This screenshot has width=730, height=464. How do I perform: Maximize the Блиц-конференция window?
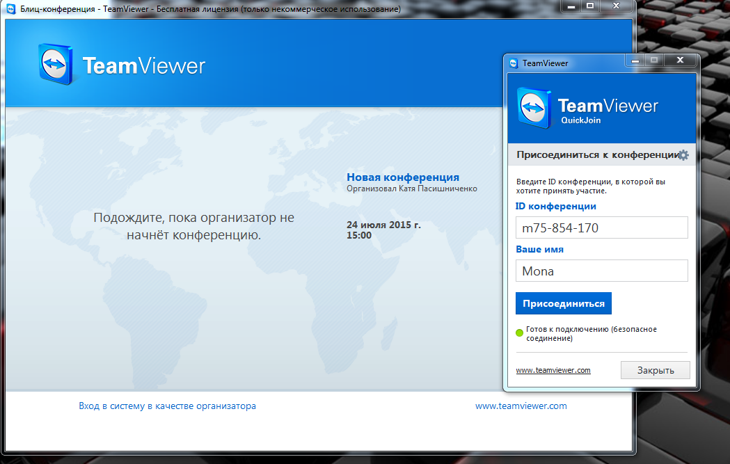tap(590, 6)
